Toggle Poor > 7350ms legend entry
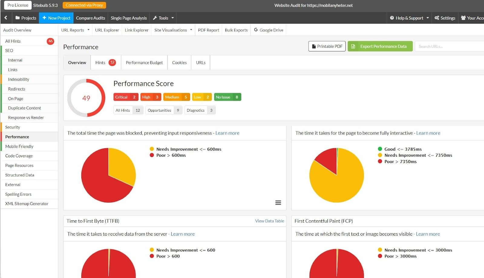The width and height of the screenshot is (484, 278). [x=397, y=162]
